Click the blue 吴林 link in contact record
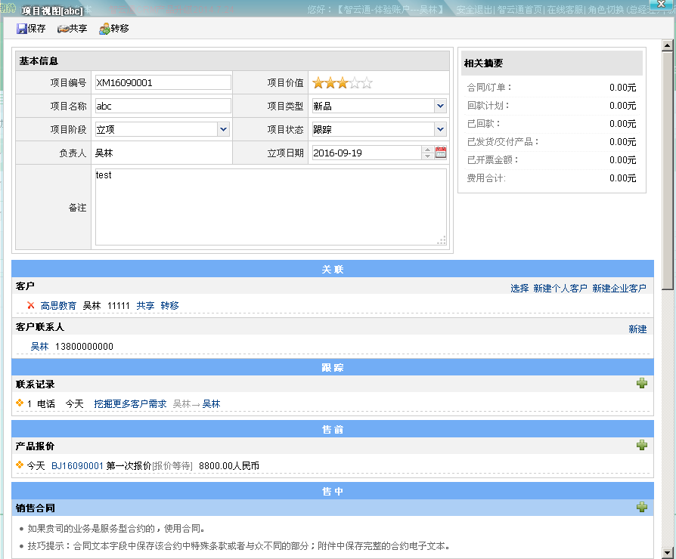The image size is (676, 559). click(x=211, y=403)
